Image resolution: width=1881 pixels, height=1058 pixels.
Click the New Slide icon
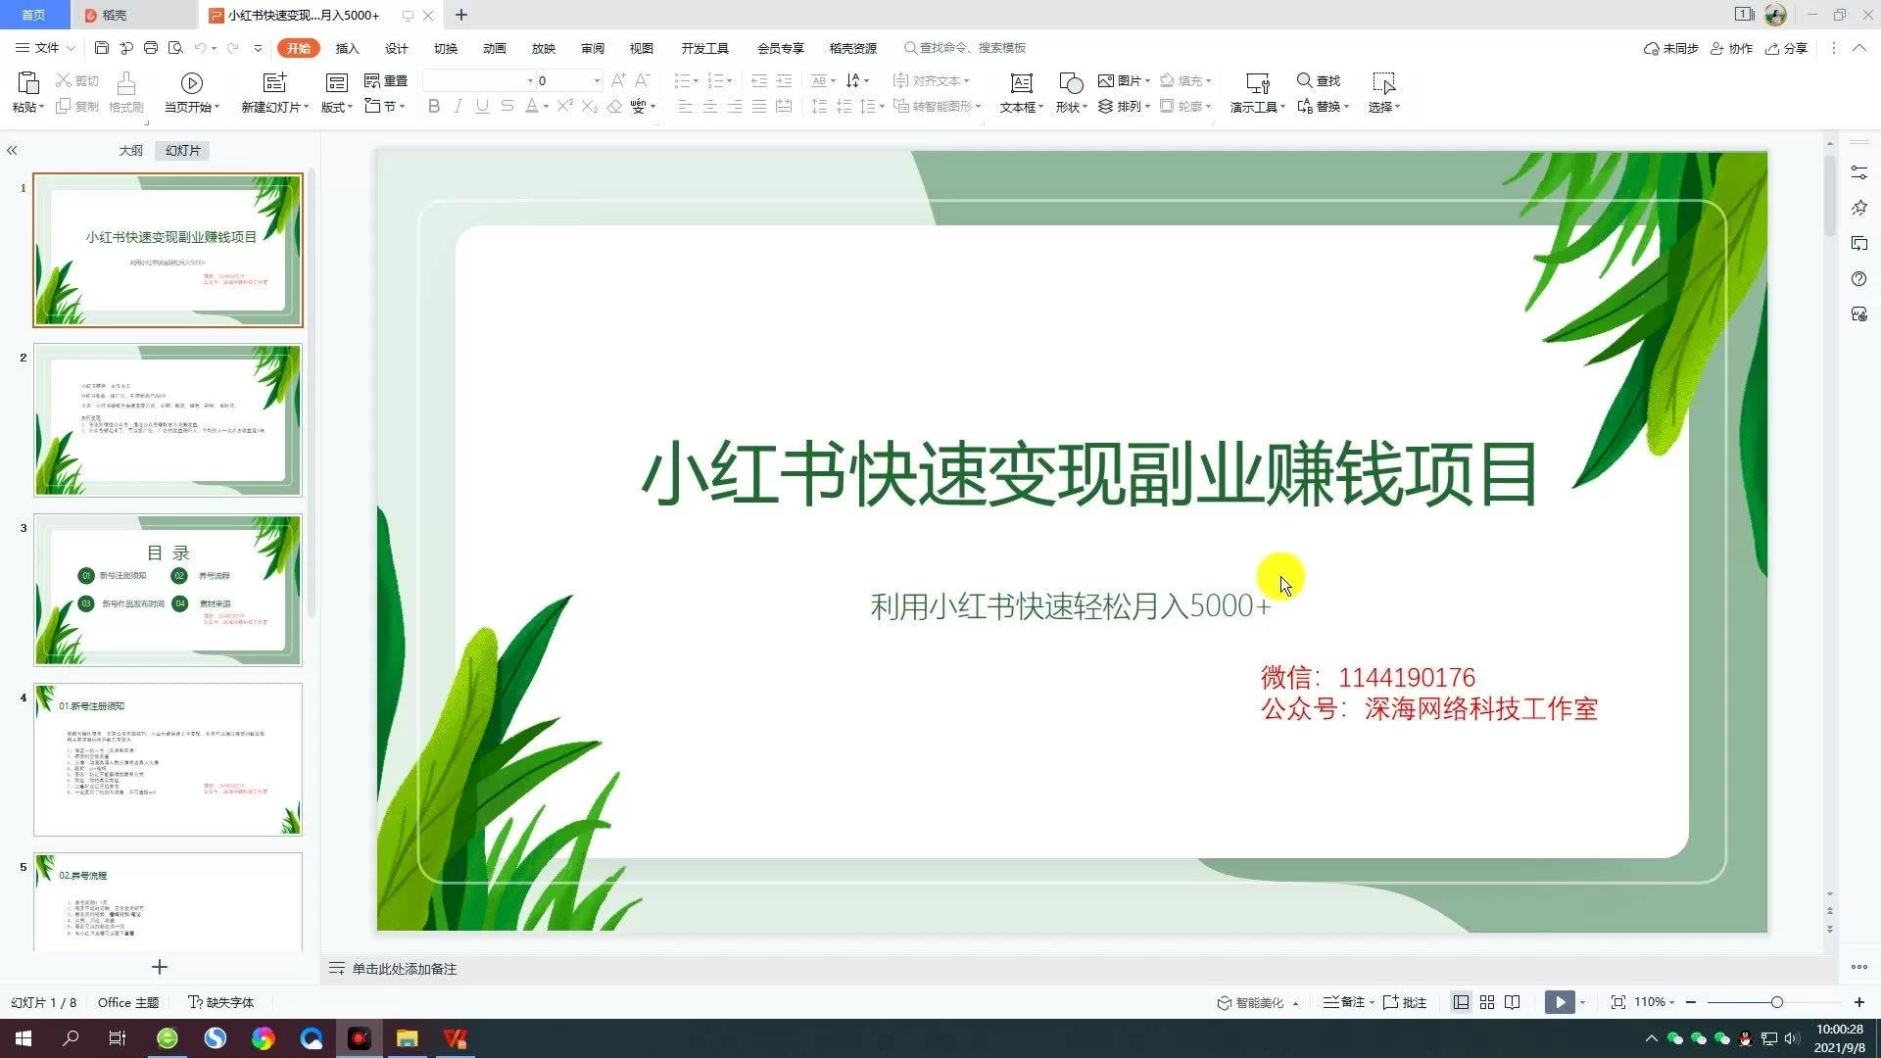pyautogui.click(x=274, y=83)
